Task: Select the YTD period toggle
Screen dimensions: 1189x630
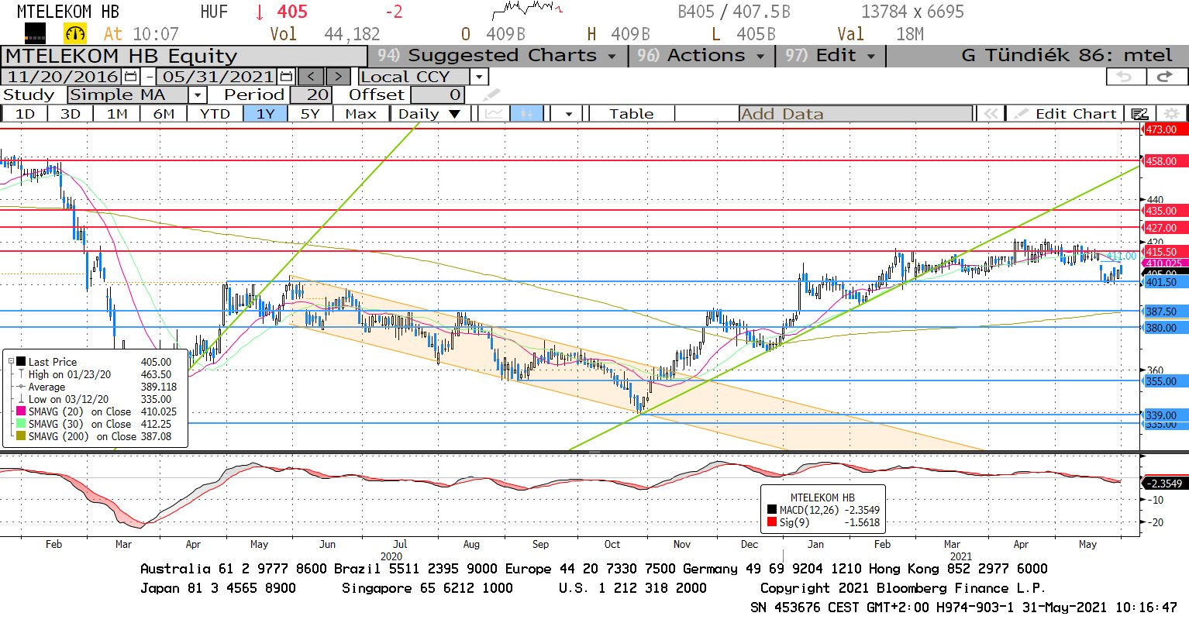Action: click(215, 114)
